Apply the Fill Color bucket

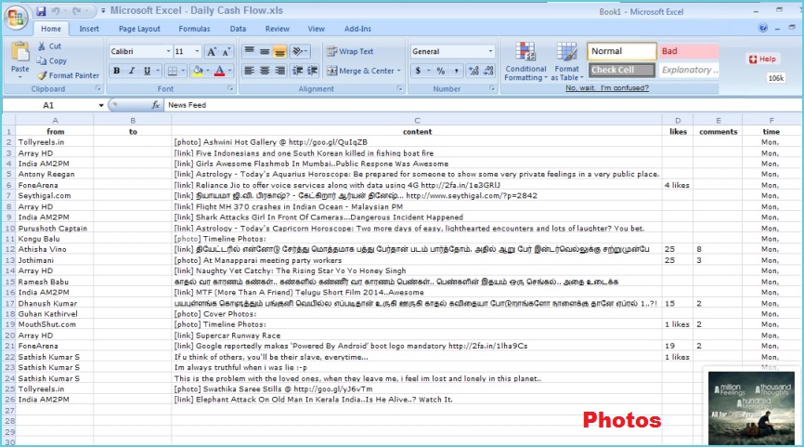pyautogui.click(x=198, y=71)
